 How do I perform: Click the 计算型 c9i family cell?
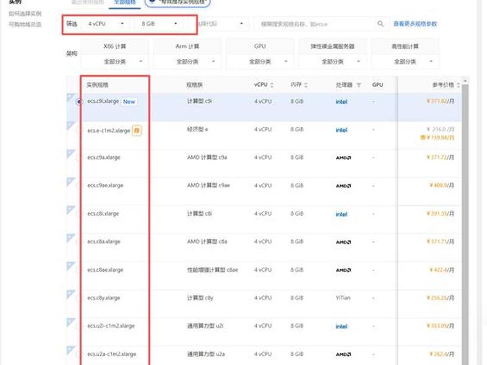pos(200,101)
